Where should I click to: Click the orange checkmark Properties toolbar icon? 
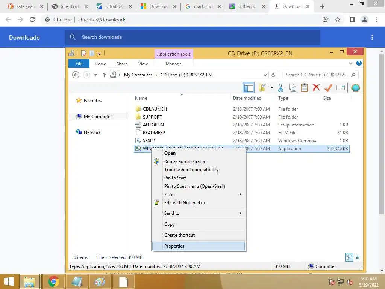pos(328,87)
